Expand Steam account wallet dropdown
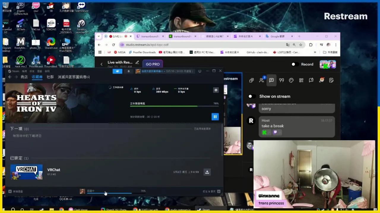Image resolution: width=380 pixels, height=213 pixels. (165, 71)
